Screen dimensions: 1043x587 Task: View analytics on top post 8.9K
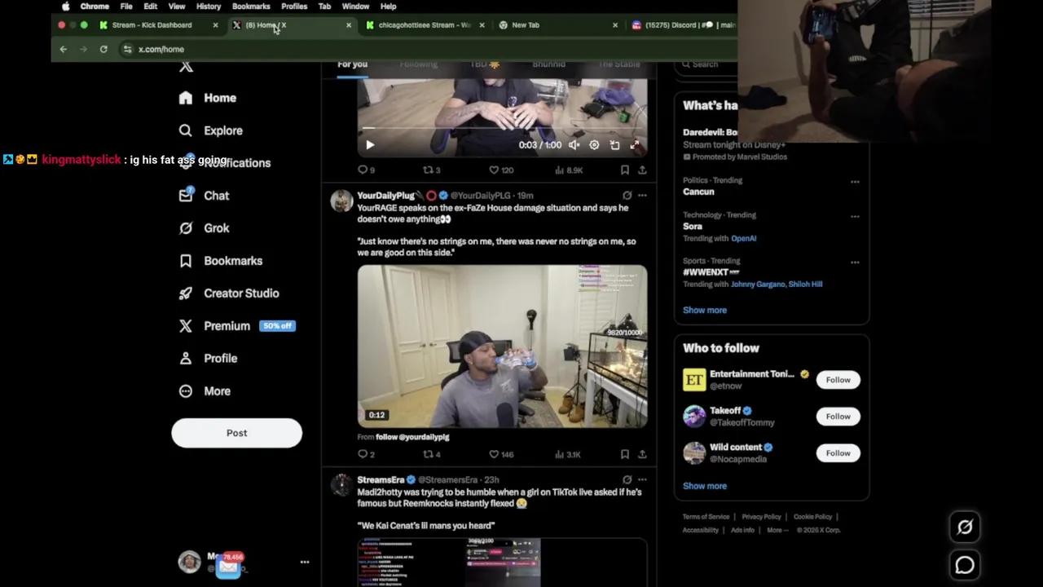pyautogui.click(x=569, y=170)
